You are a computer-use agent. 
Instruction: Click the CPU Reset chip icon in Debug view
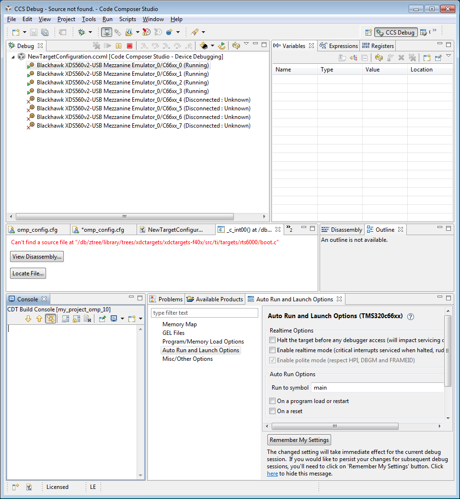coord(204,46)
